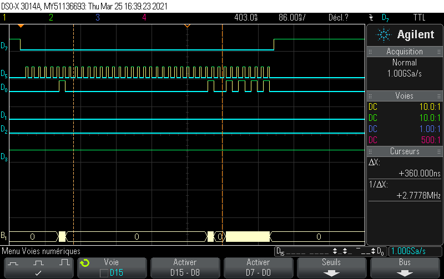This screenshot has width=444, height=279.
Task: Click the green rotate arrow on the Voie softkey
Action: coord(85,263)
